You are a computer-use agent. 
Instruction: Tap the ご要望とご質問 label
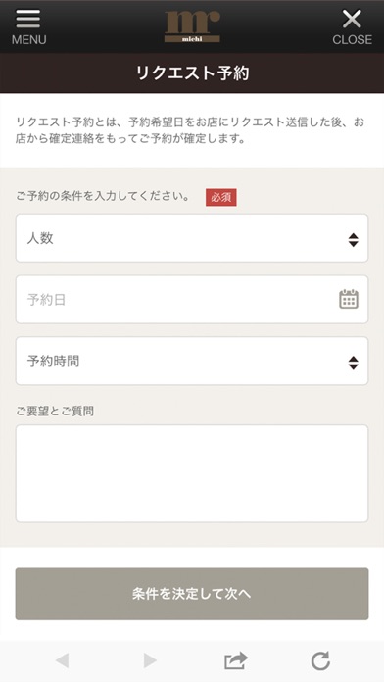[x=55, y=411]
